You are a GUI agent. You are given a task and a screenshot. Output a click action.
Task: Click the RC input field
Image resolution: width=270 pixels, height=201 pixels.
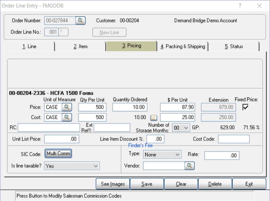49,128
